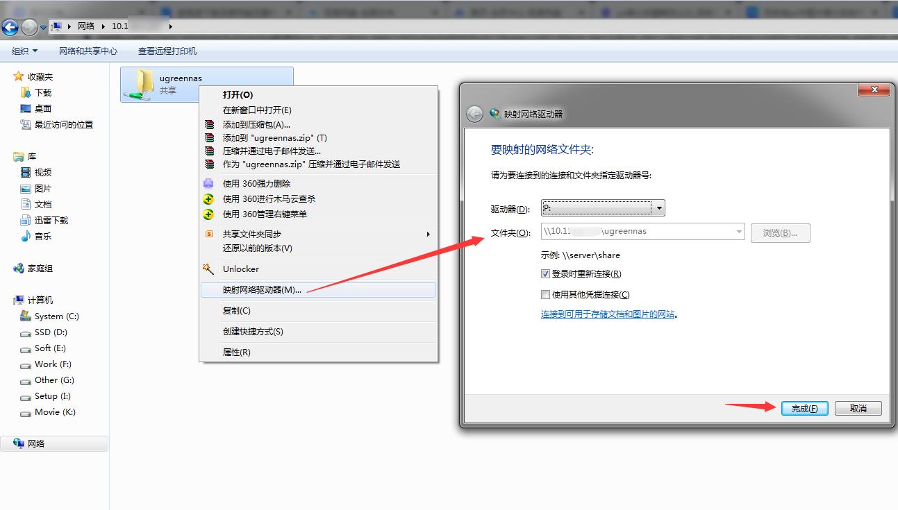Open Work (F:) drive

point(53,364)
